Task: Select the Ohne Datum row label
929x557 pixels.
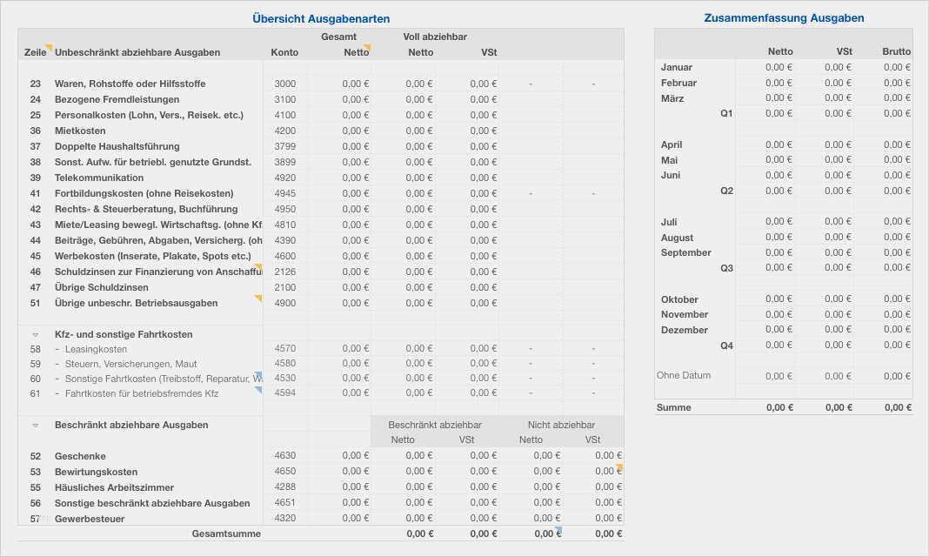Action: (684, 375)
